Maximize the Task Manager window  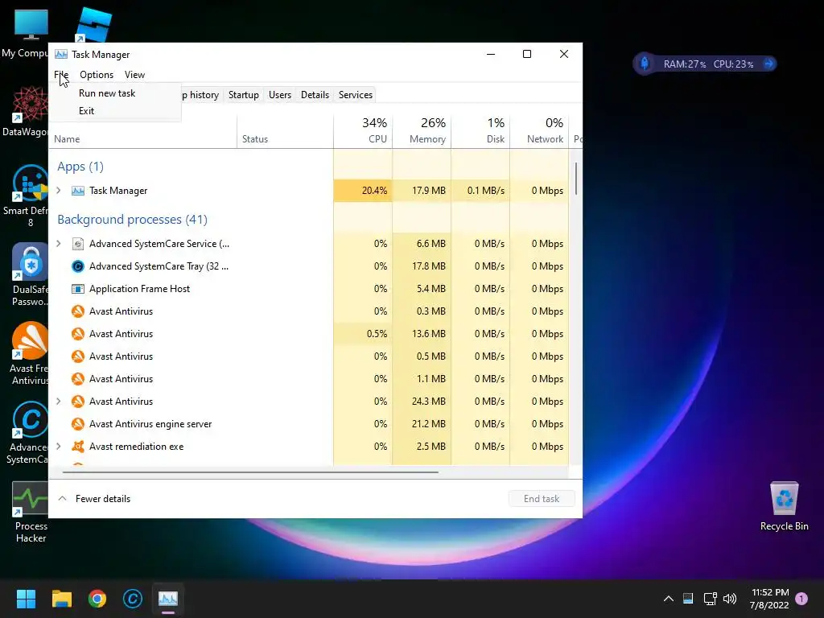[527, 54]
